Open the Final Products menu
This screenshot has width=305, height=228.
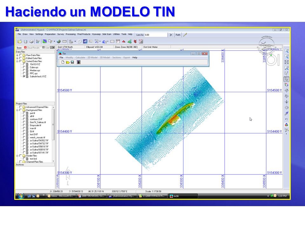[84, 34]
